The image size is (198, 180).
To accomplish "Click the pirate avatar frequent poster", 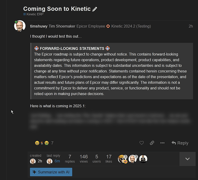I will [x=122, y=159].
